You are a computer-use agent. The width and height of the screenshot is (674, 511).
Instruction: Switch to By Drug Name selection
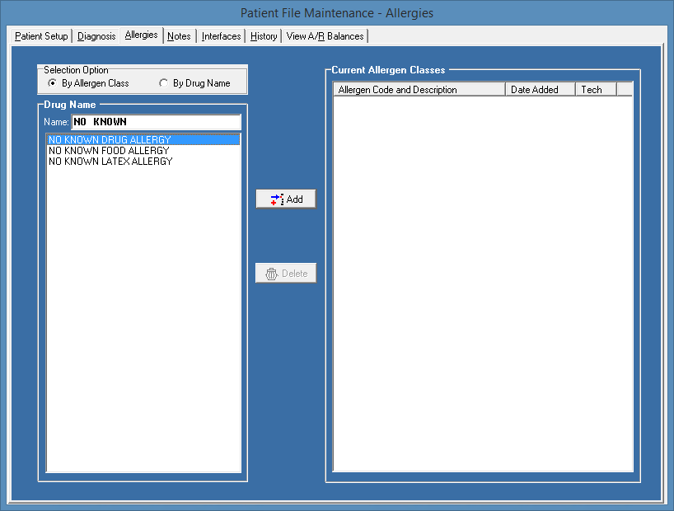pyautogui.click(x=164, y=84)
